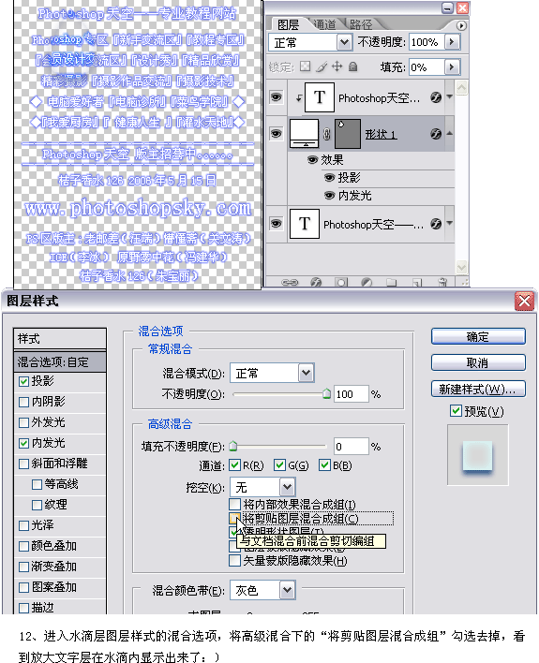539x663 pixels.
Task: Click the link layers icon in panel bottom
Action: coord(290,283)
